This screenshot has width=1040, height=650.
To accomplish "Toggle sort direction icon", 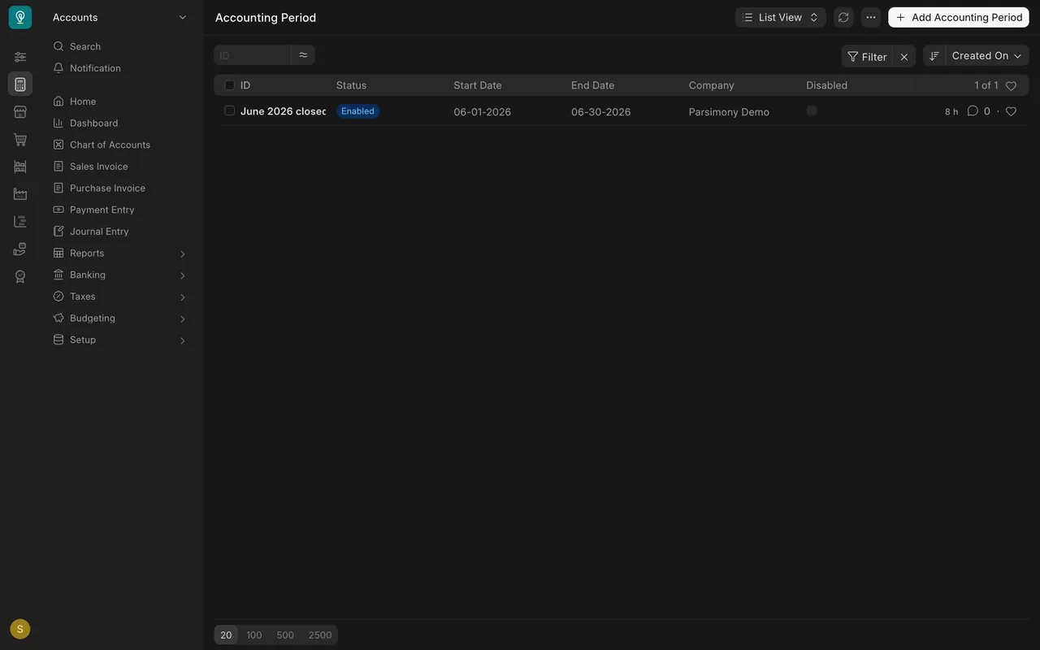I will pyautogui.click(x=934, y=56).
